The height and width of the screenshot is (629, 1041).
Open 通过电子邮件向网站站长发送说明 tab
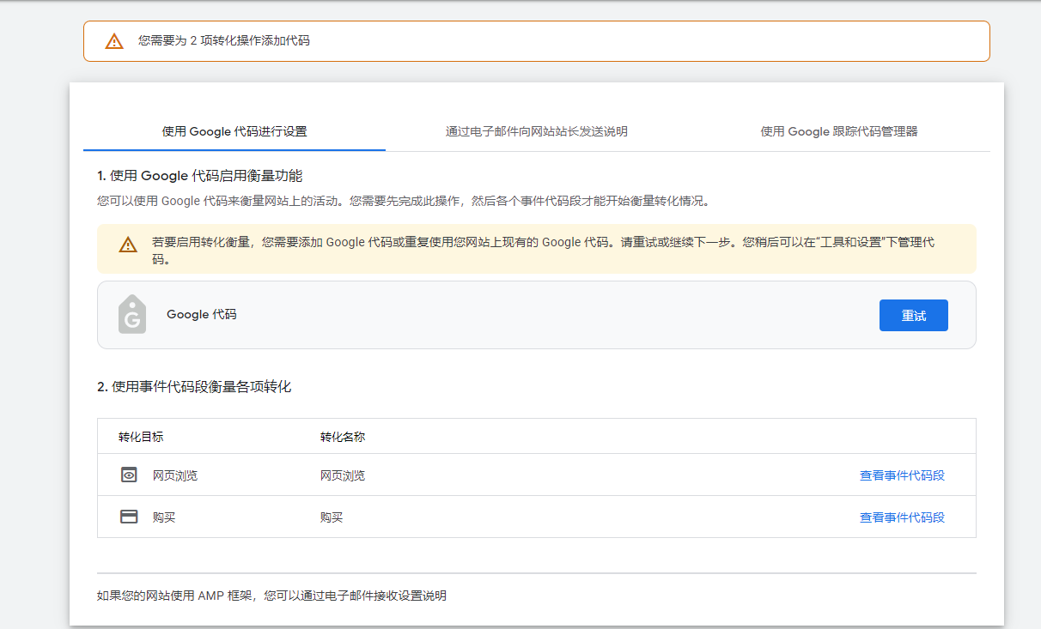click(x=537, y=131)
